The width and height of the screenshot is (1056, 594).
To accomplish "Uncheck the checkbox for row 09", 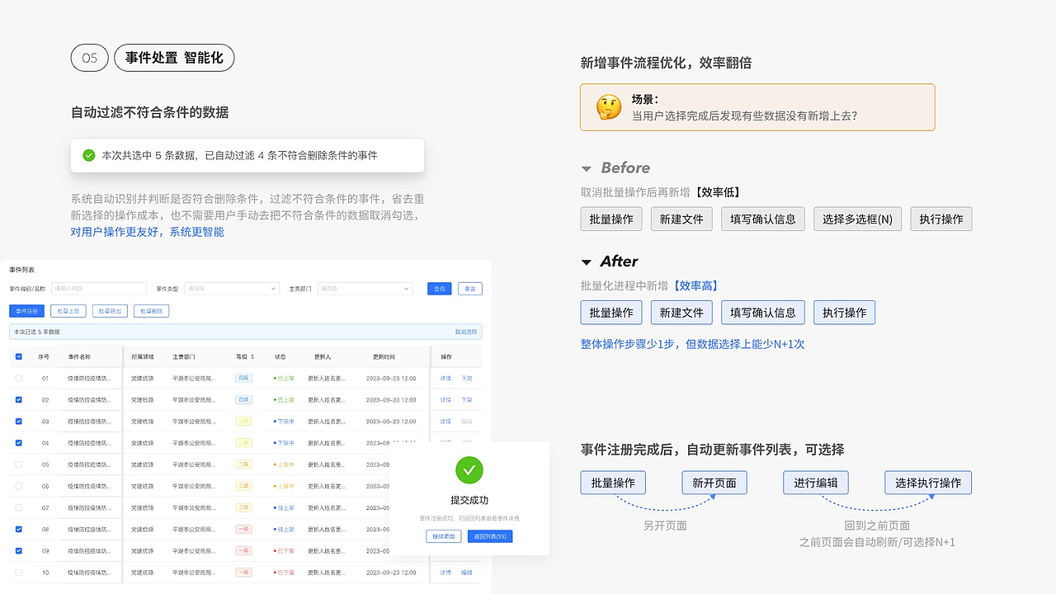I will point(19,550).
